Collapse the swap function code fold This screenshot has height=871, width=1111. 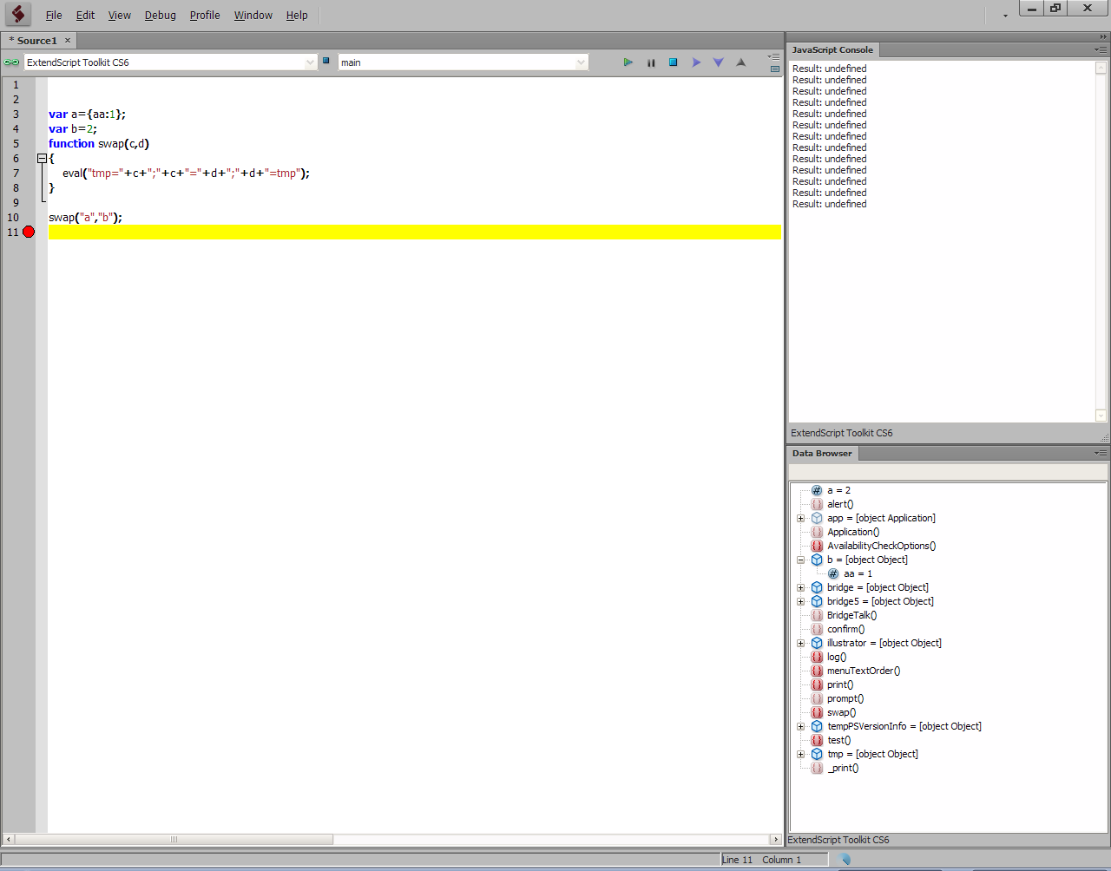click(42, 159)
